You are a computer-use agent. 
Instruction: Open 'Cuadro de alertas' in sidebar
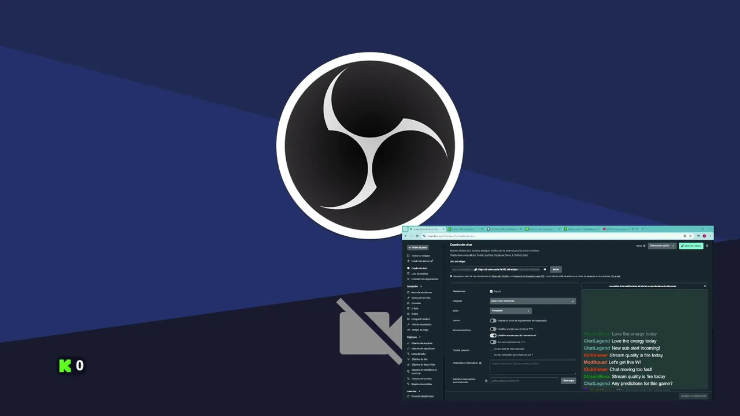[x=420, y=261]
